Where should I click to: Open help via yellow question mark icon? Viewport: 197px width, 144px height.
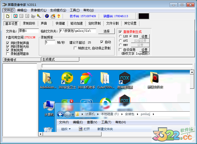(x=58, y=16)
